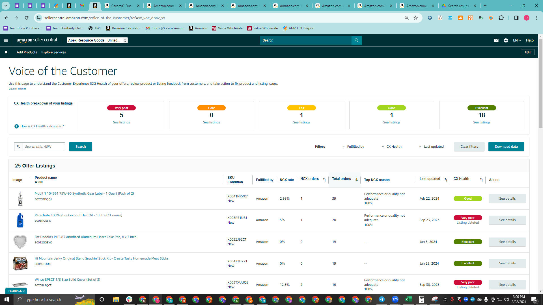Image resolution: width=543 pixels, height=305 pixels.
Task: Click the Clear filters button
Action: (469, 147)
